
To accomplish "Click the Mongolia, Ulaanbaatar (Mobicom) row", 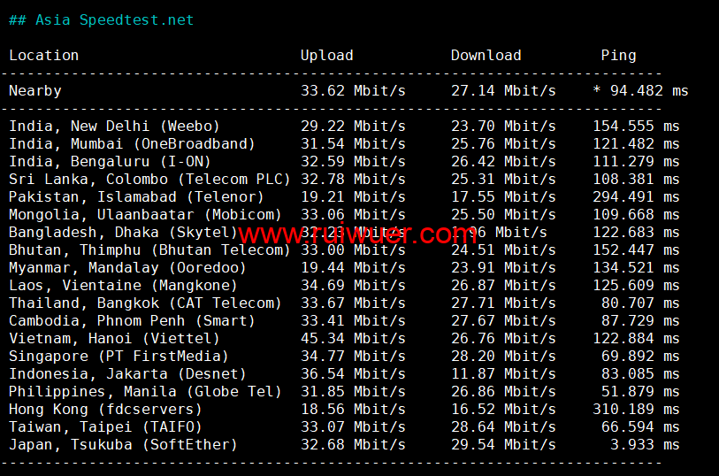I will [x=145, y=214].
